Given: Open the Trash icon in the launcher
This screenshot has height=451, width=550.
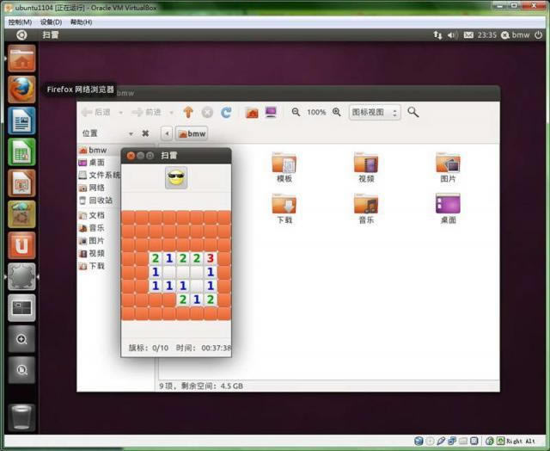Looking at the screenshot, I should point(21,417).
